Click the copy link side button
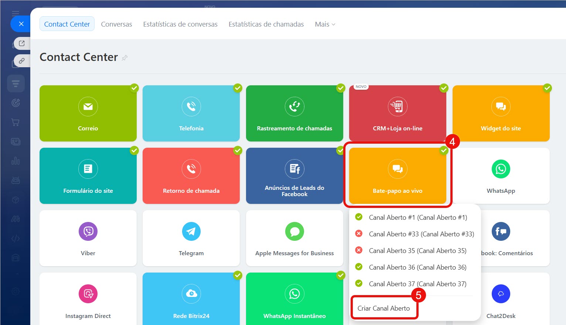This screenshot has height=325, width=566. pos(22,61)
